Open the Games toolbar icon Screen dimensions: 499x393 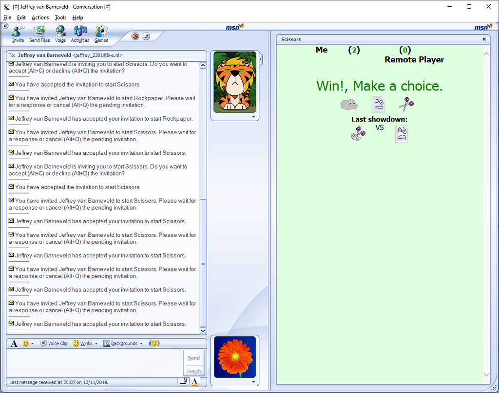point(101,34)
